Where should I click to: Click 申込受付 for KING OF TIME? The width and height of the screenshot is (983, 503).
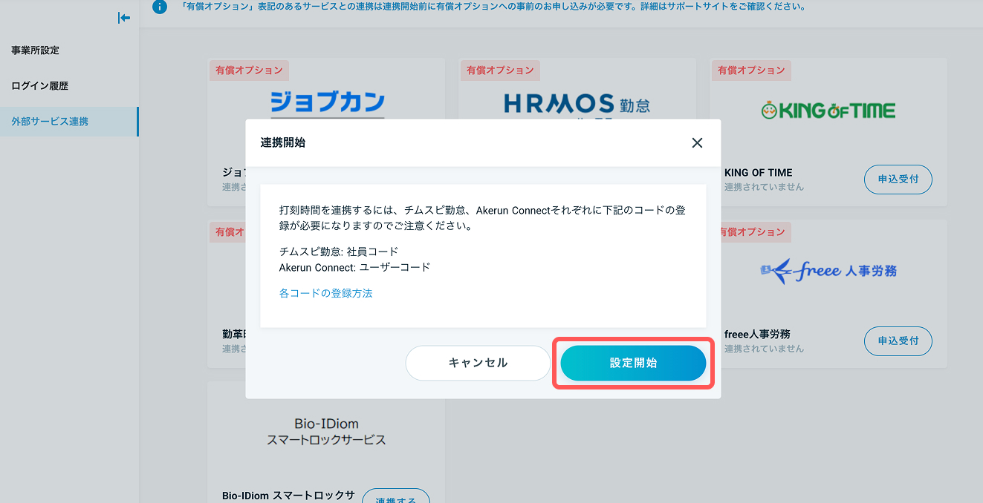[x=898, y=180]
